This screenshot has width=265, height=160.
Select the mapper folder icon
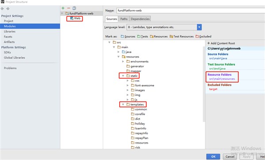coord(128,71)
